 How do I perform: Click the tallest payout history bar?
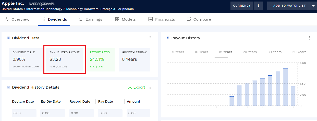click(x=285, y=87)
